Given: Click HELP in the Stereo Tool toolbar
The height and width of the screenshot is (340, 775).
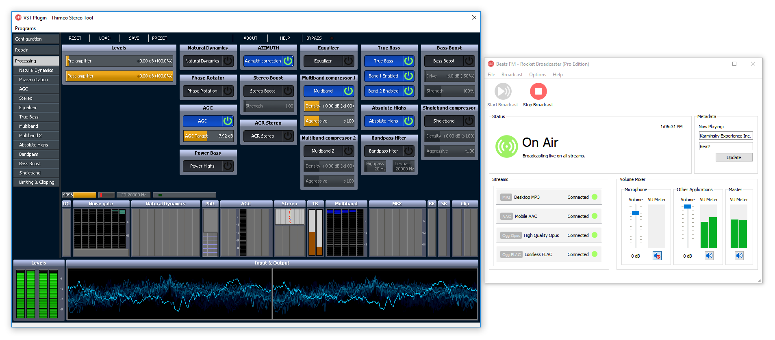Looking at the screenshot, I should 285,38.
